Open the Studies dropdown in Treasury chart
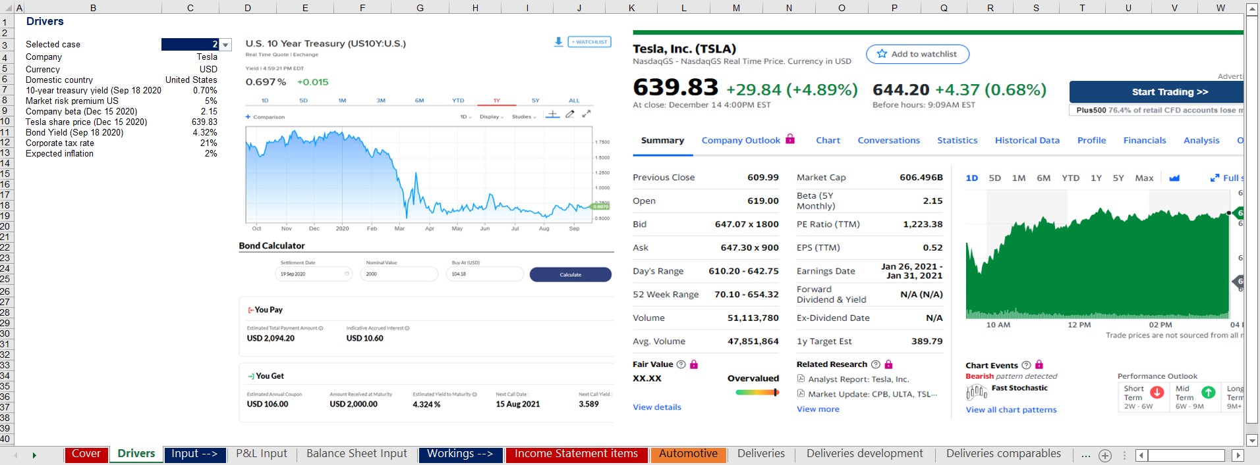The image size is (1260, 465). point(524,117)
